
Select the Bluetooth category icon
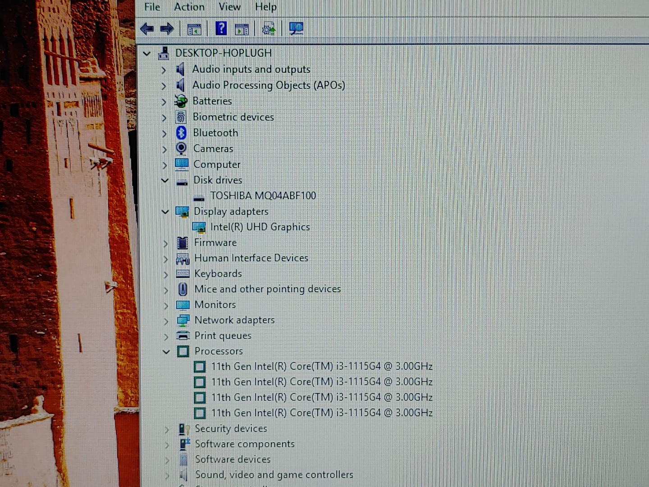tap(181, 133)
